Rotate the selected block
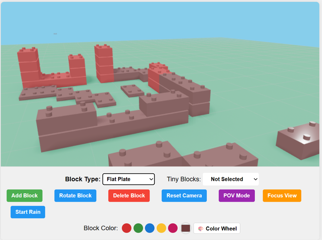 (x=75, y=195)
